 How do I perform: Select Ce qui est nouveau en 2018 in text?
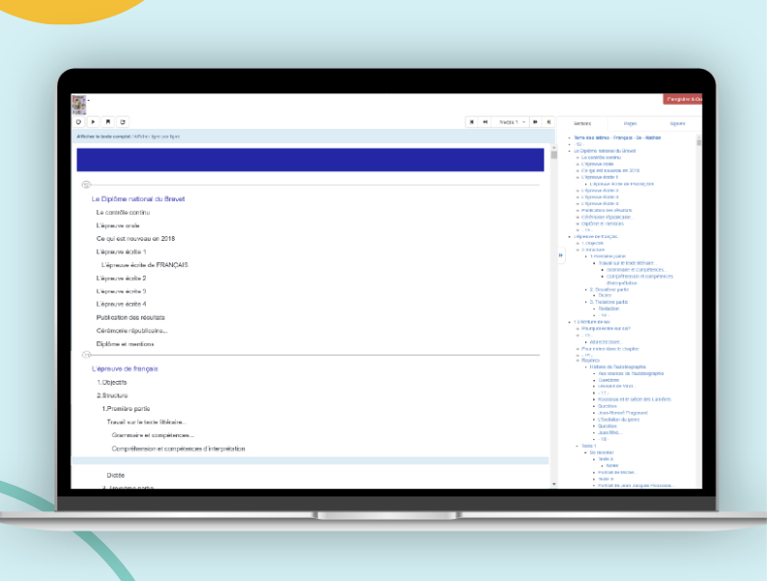(135, 239)
